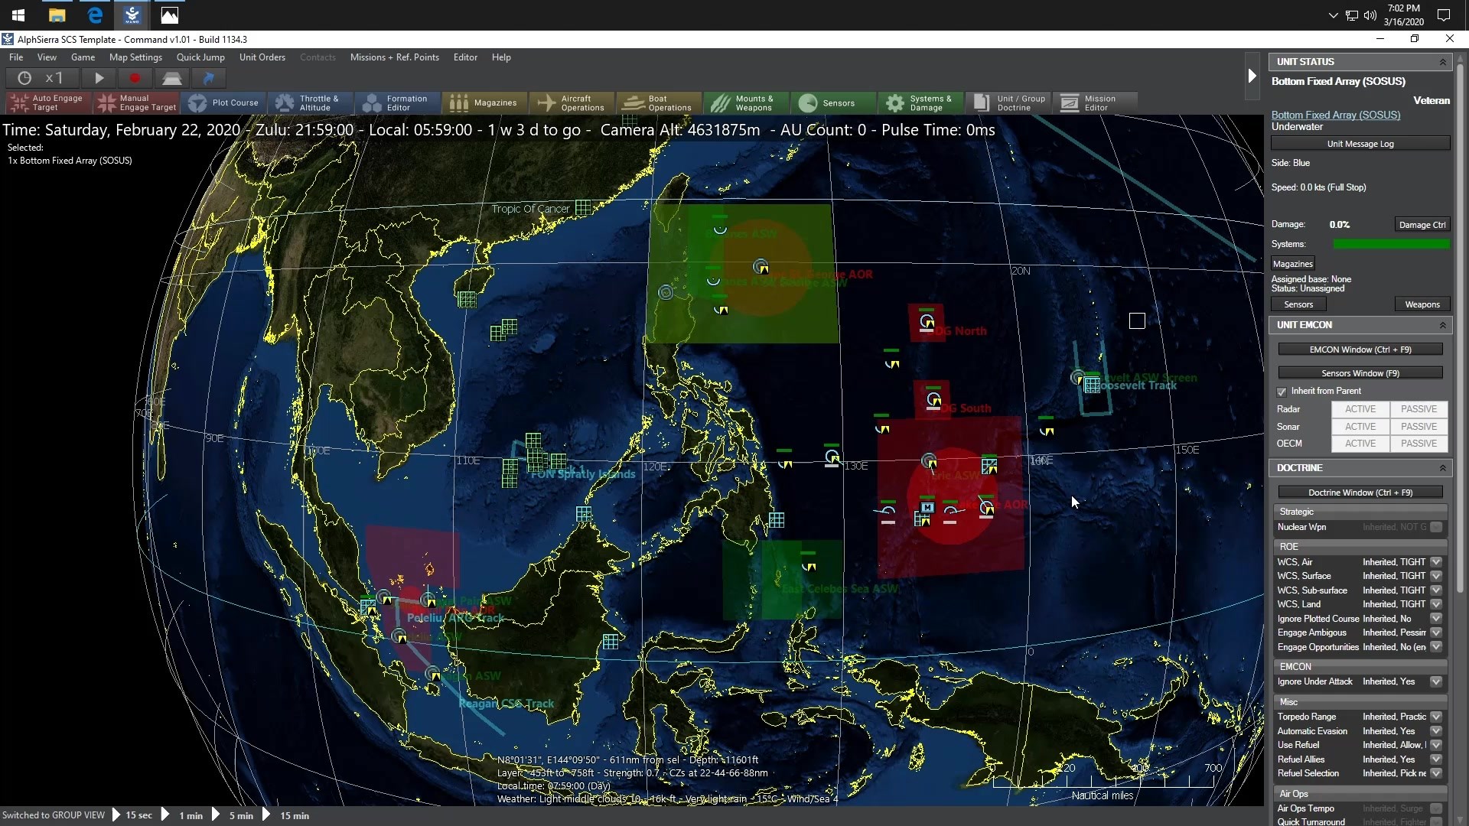Set Radar to ACTIVE
1469x826 pixels.
click(x=1360, y=409)
